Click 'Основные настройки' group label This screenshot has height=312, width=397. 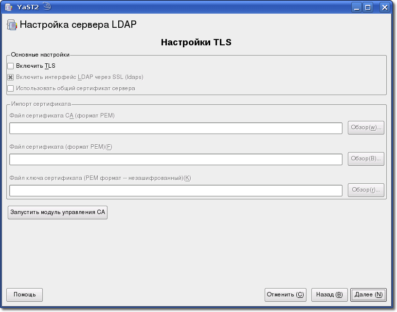click(40, 55)
